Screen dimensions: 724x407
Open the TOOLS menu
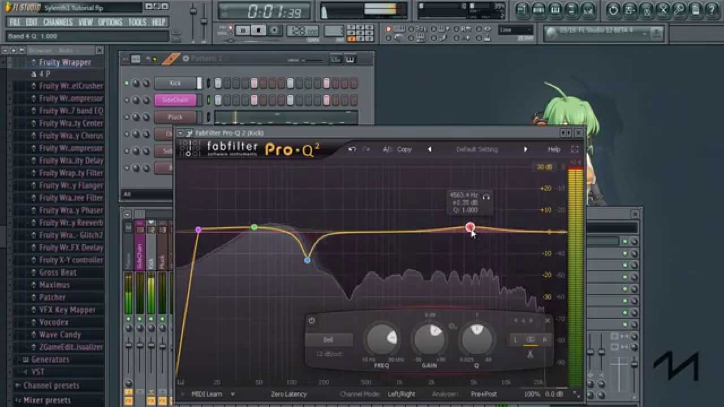point(137,22)
